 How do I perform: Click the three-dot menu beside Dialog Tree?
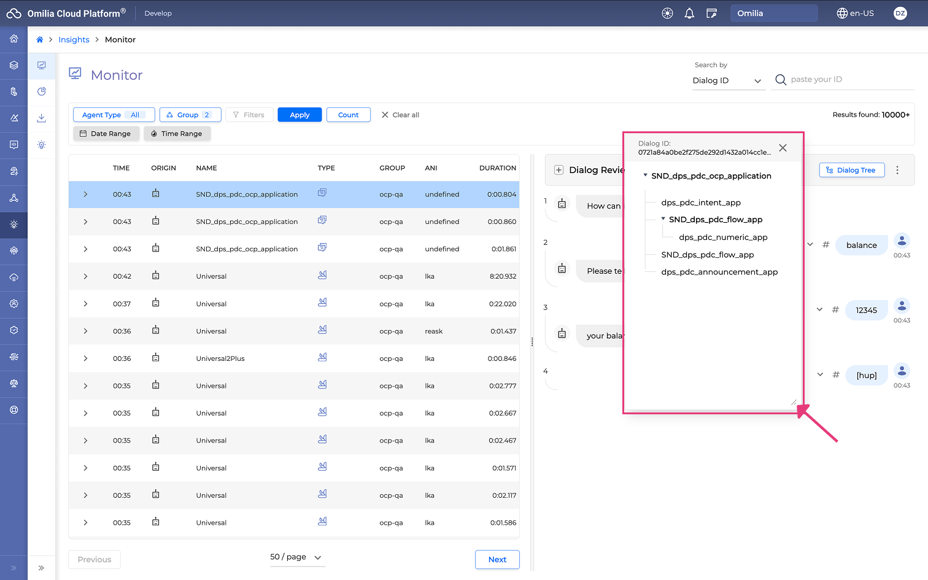tap(897, 170)
